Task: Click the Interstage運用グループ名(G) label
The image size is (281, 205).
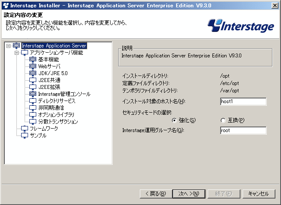Action: pyautogui.click(x=153, y=130)
